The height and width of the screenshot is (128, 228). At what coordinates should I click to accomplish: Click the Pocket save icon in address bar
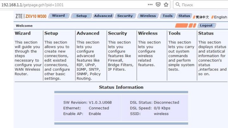(158, 5)
